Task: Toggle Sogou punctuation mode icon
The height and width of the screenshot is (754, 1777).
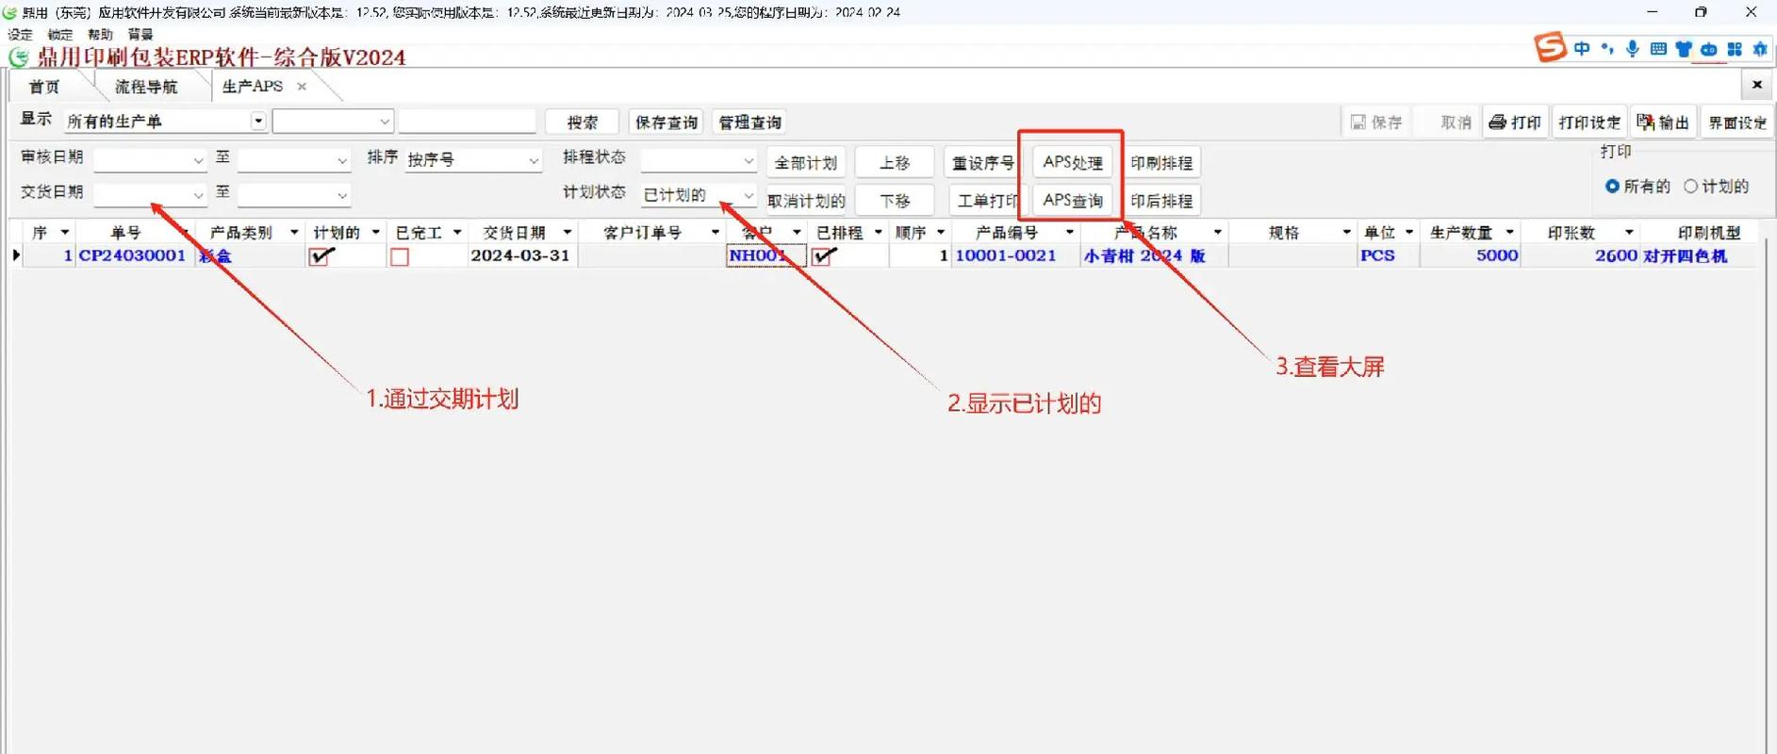Action: coord(1606,48)
